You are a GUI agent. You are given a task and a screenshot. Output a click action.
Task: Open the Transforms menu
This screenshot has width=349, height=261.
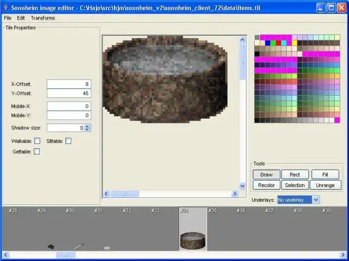click(43, 18)
